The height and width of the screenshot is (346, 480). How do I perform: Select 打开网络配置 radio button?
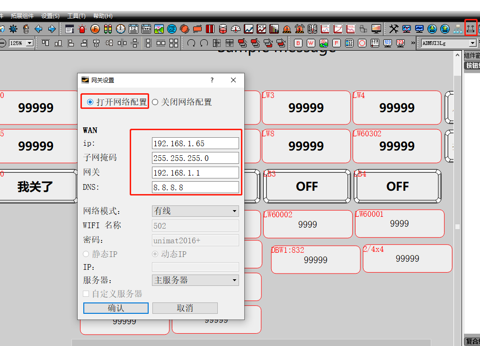coord(90,102)
